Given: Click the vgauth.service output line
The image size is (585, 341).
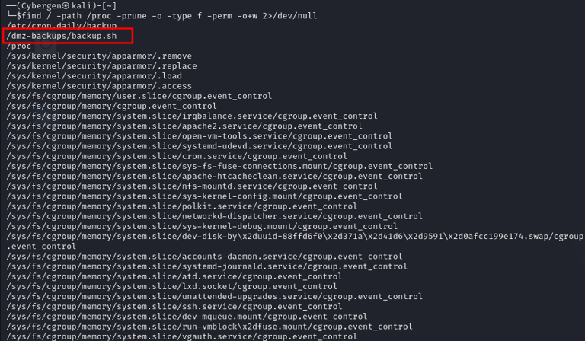Looking at the screenshot, I should click(182, 336).
